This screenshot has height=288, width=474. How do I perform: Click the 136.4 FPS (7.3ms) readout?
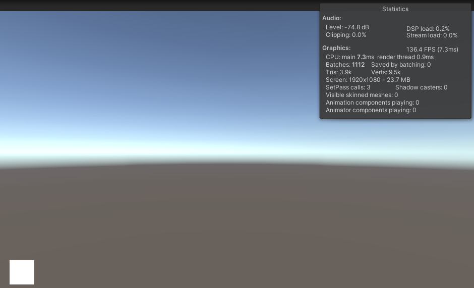coord(432,50)
